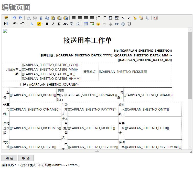
Task: Click the {{CARPLAN_SHEETNO_PAYTYPE}} field
Action: click(x=92, y=110)
